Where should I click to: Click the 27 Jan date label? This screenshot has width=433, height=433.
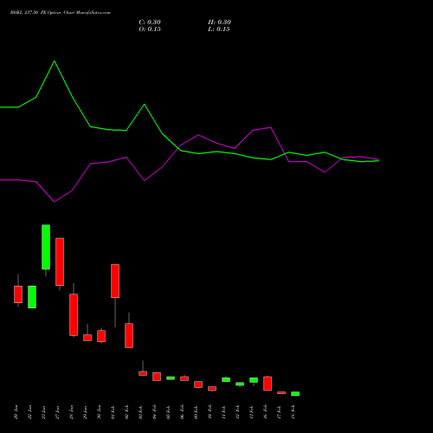58,412
